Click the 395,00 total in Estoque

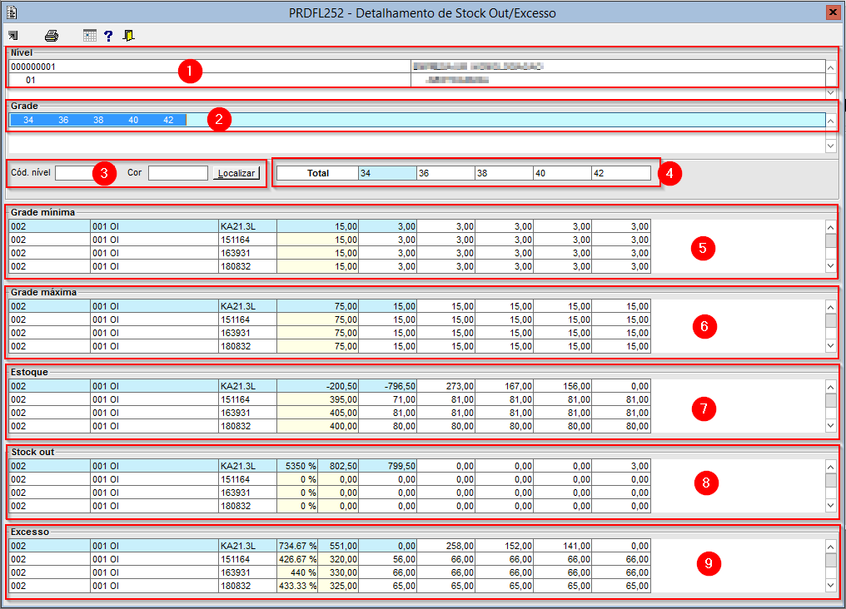pos(318,399)
